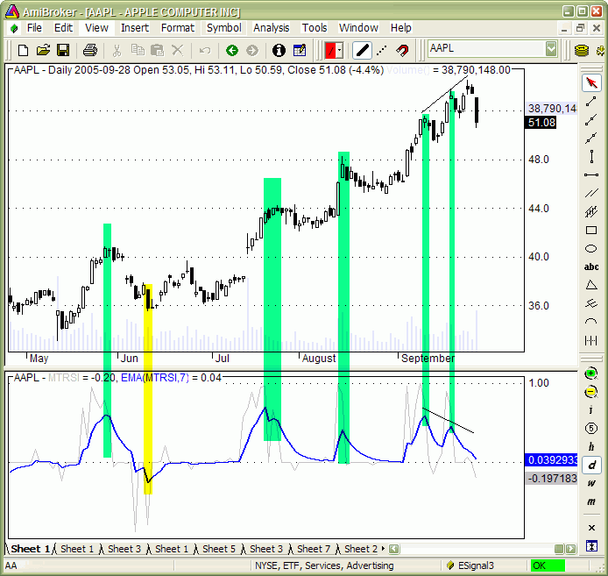Select the regression channel hatched tool
The width and height of the screenshot is (608, 576).
[591, 211]
